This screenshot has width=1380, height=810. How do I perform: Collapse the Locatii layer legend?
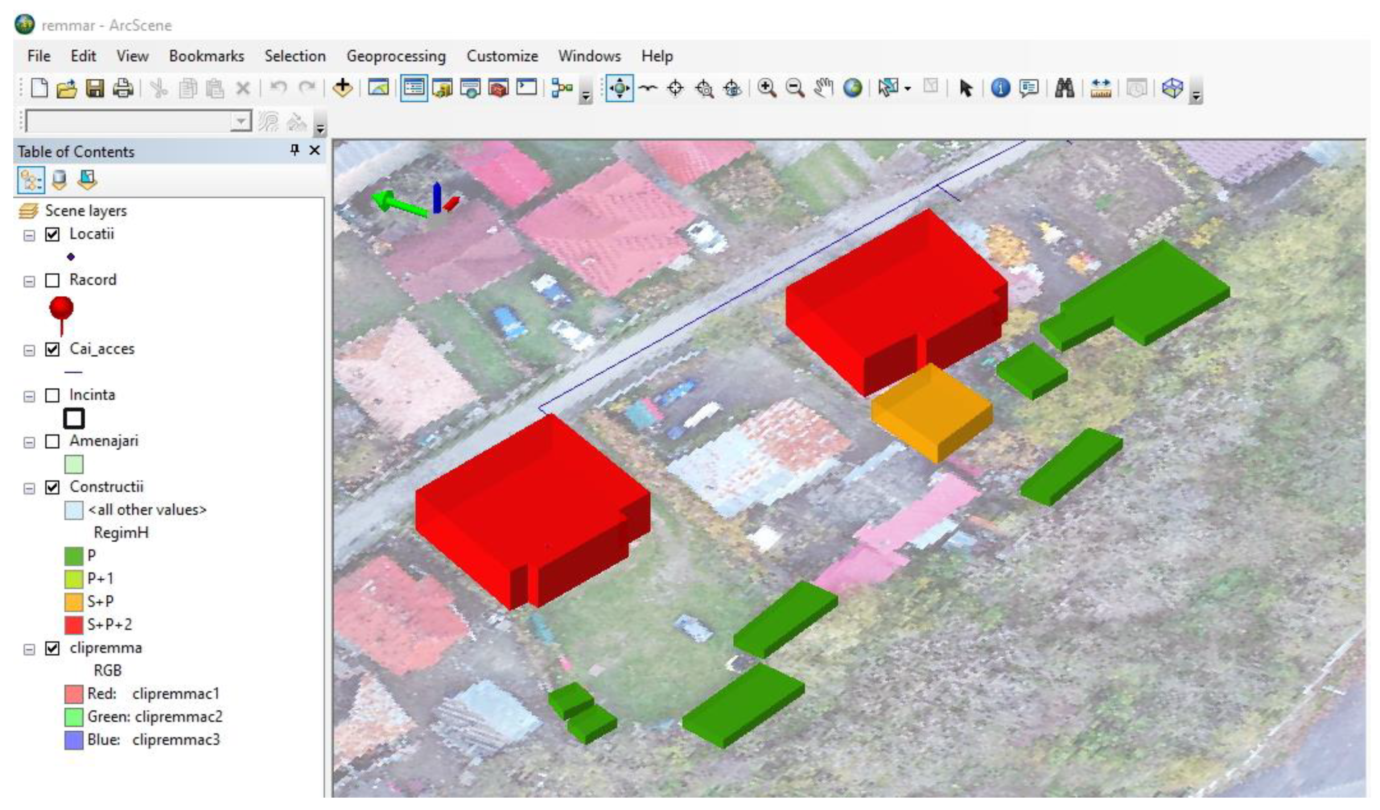[x=29, y=235]
